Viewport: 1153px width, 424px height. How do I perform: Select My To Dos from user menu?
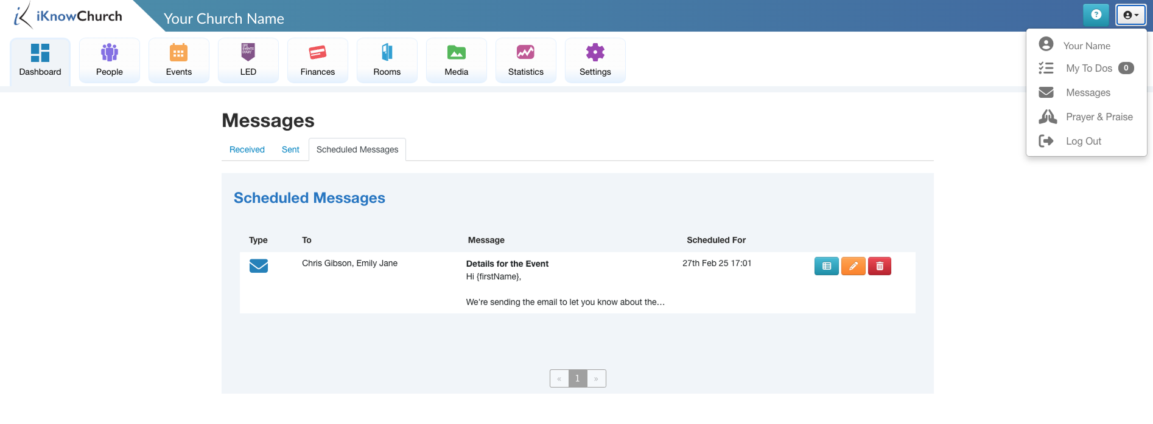[1088, 68]
